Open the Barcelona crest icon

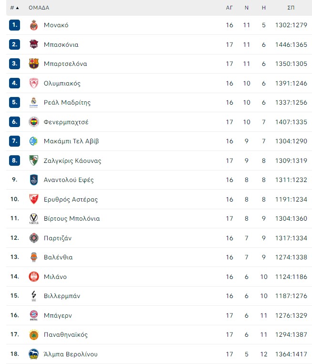coord(34,64)
